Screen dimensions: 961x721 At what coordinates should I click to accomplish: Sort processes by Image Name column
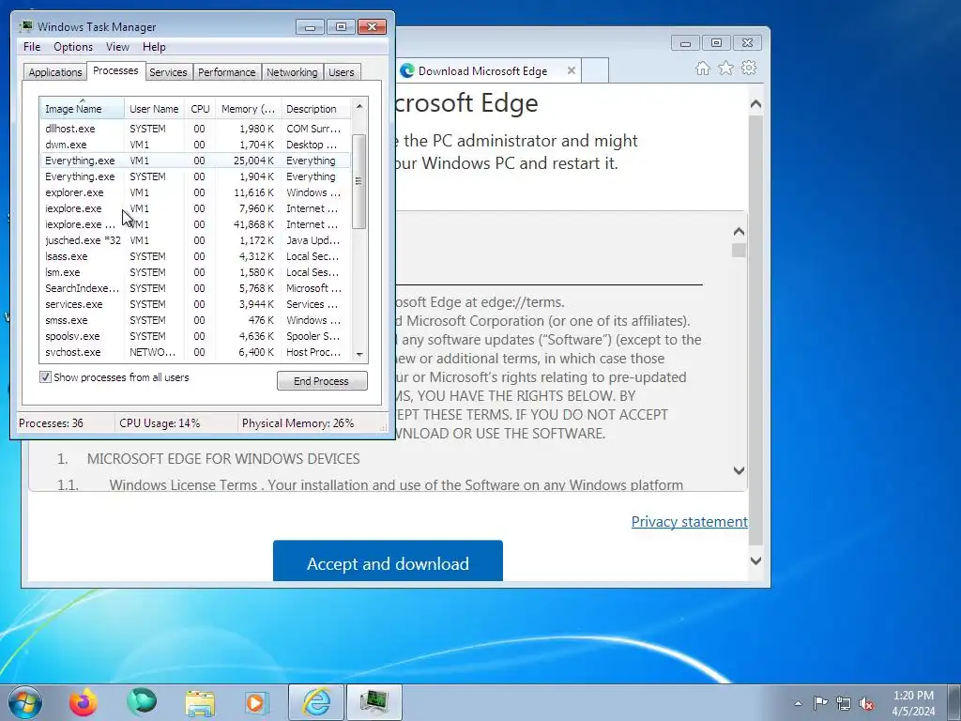(x=83, y=109)
